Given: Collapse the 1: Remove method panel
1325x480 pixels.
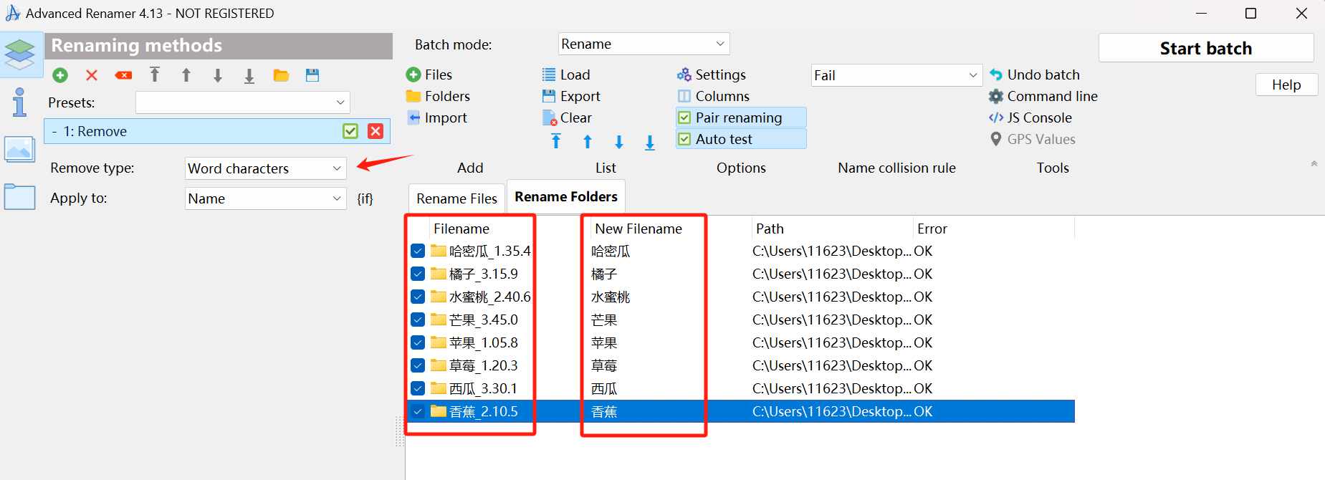Looking at the screenshot, I should [x=54, y=131].
